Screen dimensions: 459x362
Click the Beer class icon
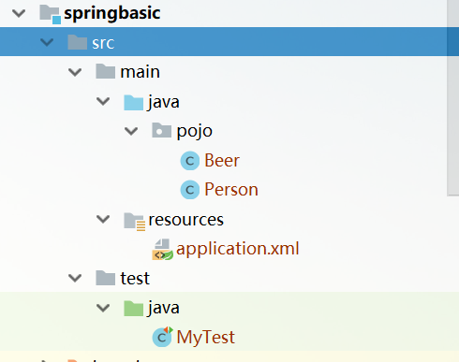(x=190, y=161)
